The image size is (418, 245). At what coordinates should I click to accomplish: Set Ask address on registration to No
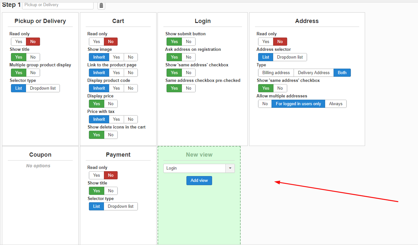(189, 57)
